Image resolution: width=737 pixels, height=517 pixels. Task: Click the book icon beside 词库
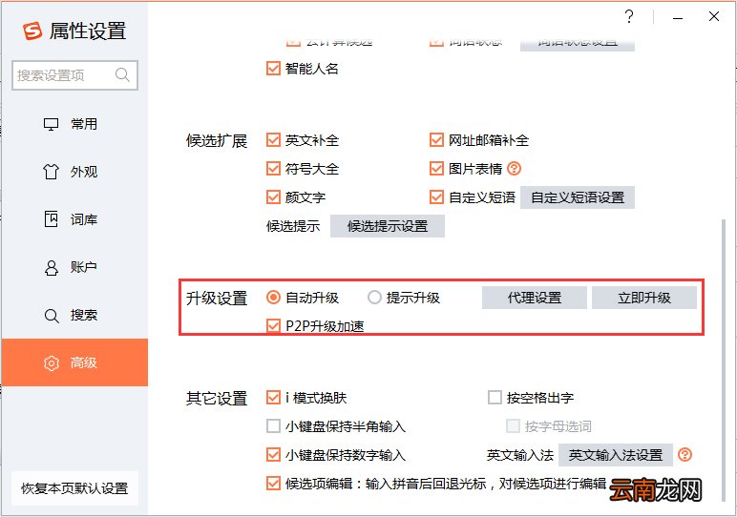tap(51, 219)
